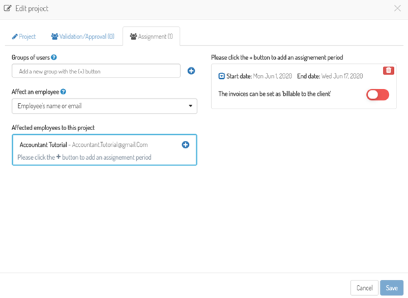The width and height of the screenshot is (408, 298).
Task: Open help icon beside Affect an employee
Action: [x=63, y=92]
